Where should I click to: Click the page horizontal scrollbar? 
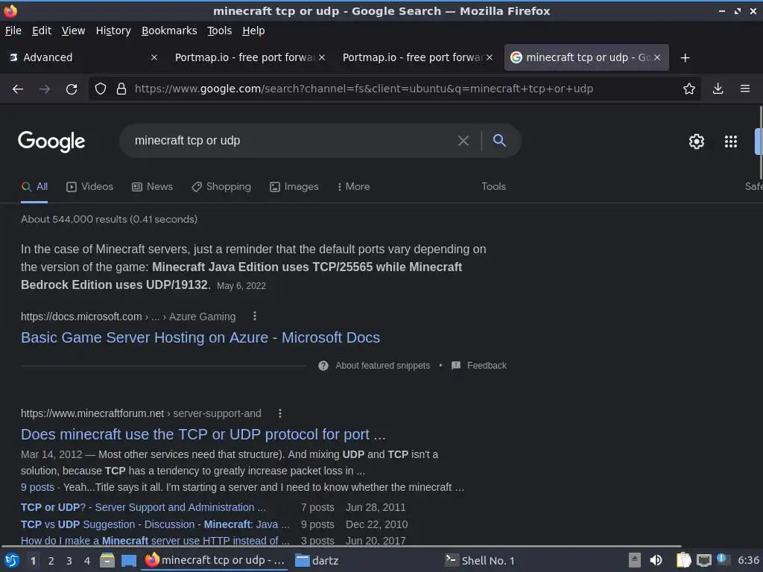pos(341,546)
